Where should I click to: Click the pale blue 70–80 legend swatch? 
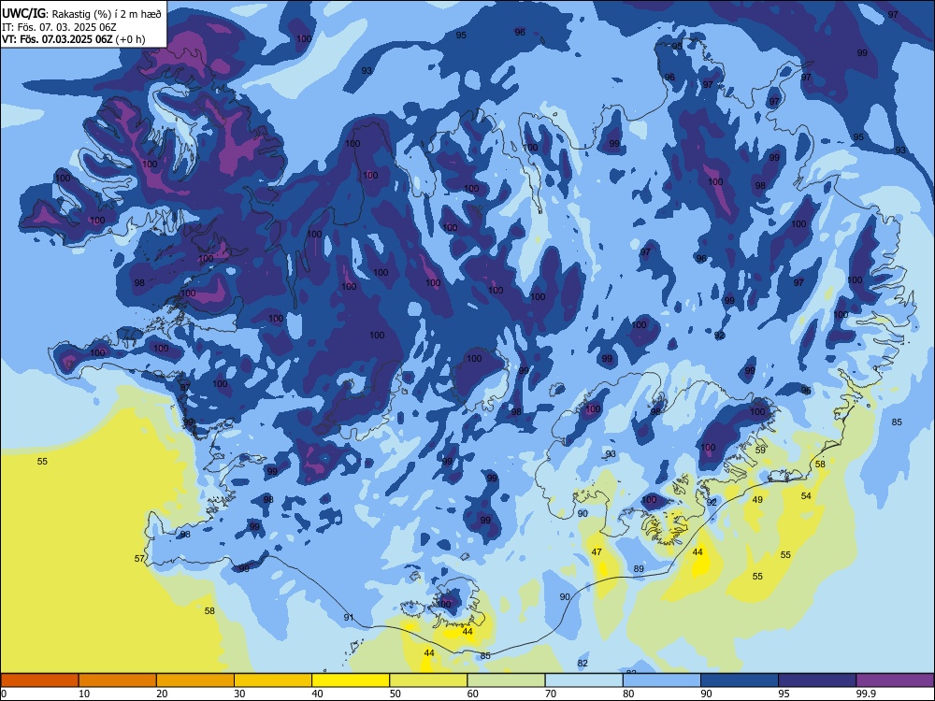583,680
